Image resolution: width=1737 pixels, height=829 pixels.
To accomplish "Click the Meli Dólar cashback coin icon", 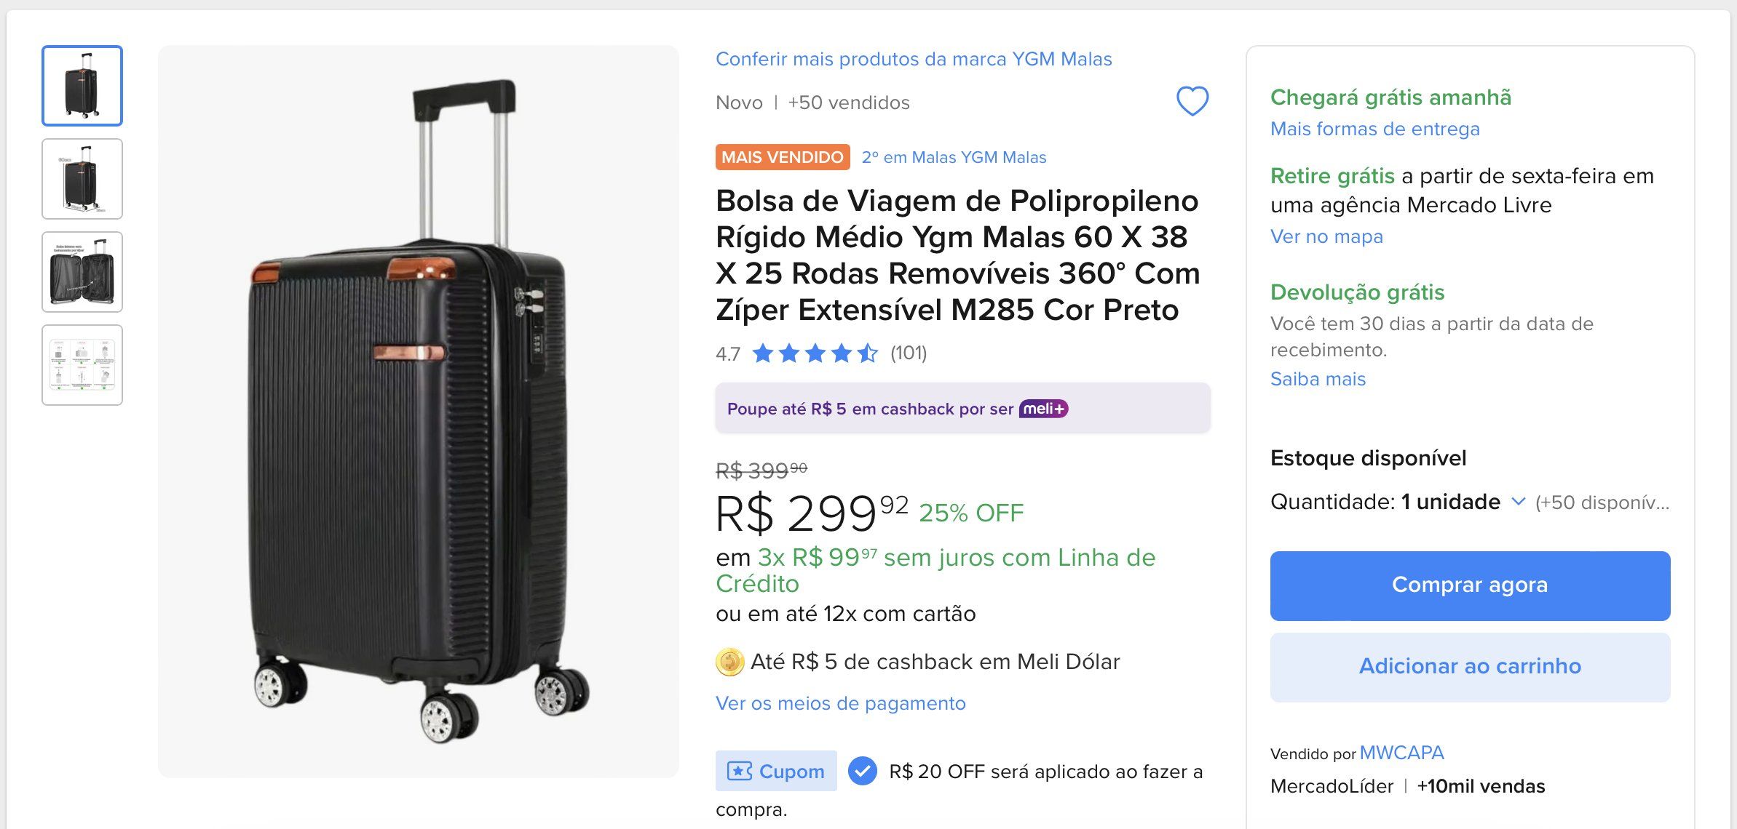I will coord(729,662).
